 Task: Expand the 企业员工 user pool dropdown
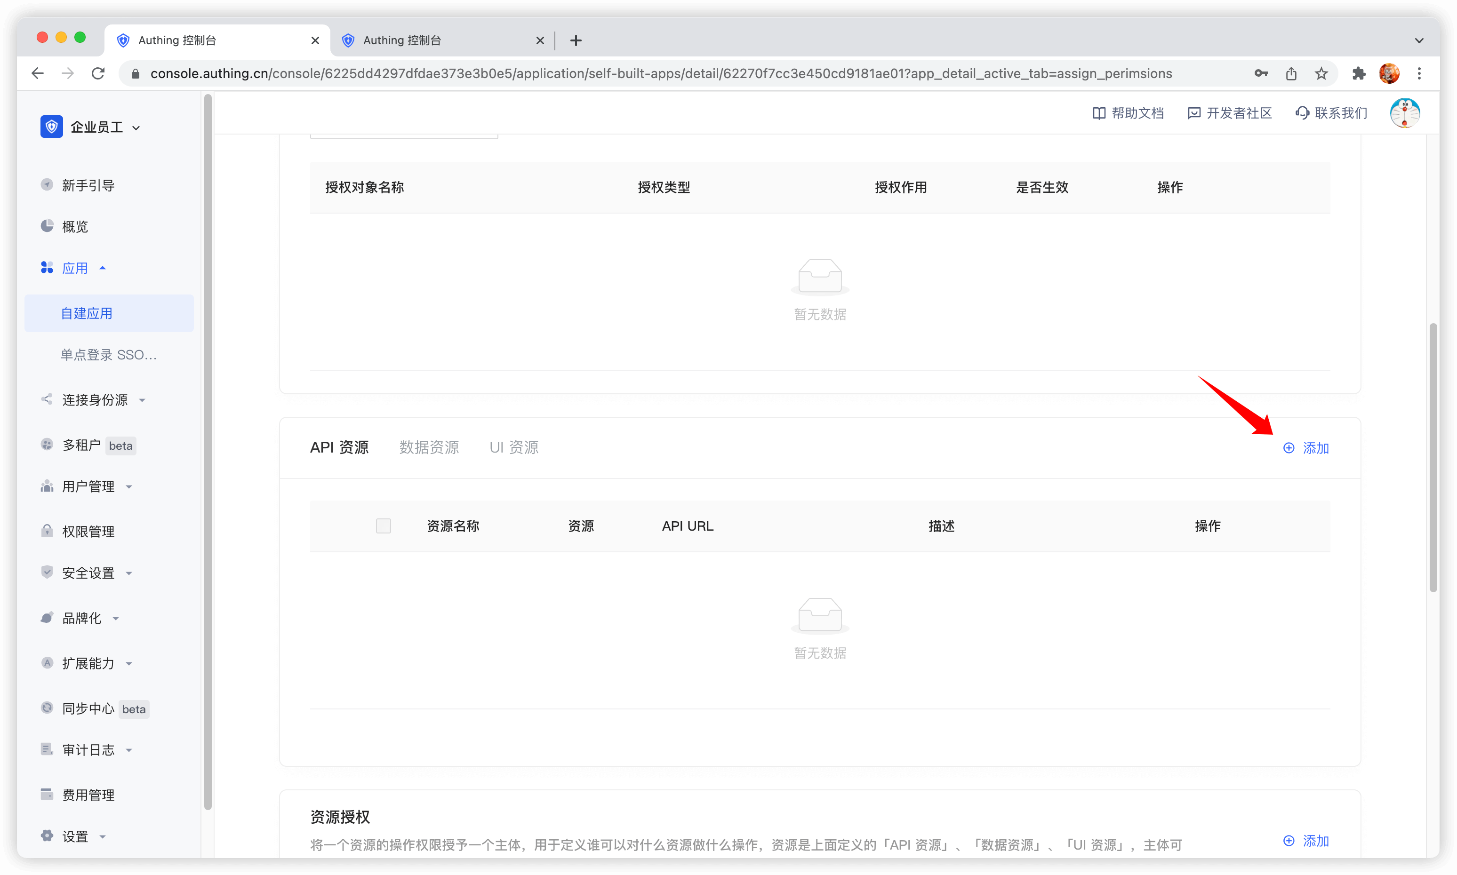[x=136, y=128]
